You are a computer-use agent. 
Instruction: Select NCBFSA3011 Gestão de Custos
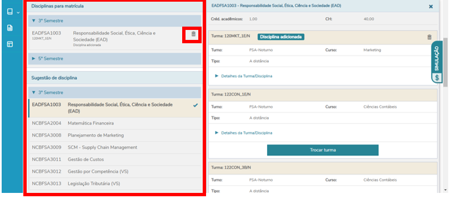click(x=115, y=159)
